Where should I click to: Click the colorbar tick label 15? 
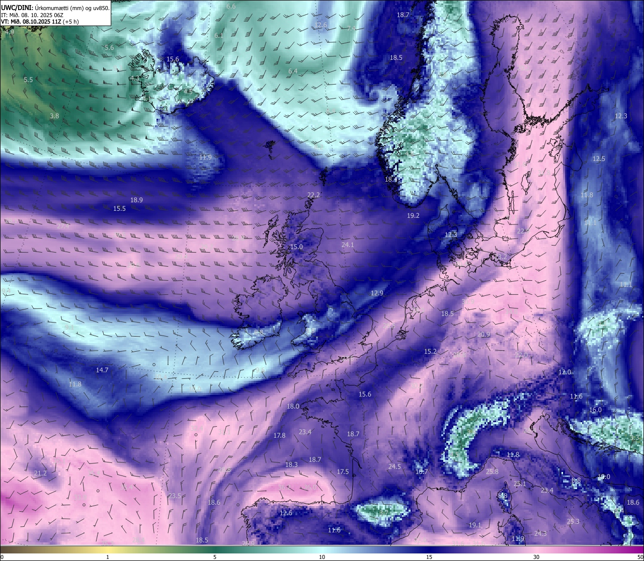[429, 557]
